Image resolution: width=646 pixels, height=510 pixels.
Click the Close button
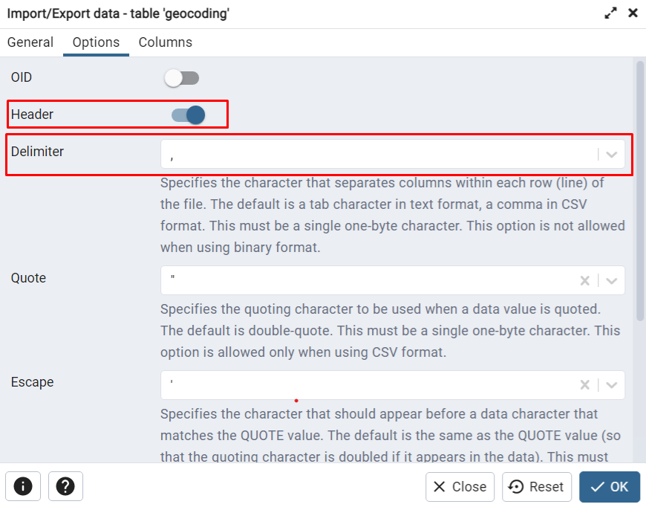tap(460, 487)
